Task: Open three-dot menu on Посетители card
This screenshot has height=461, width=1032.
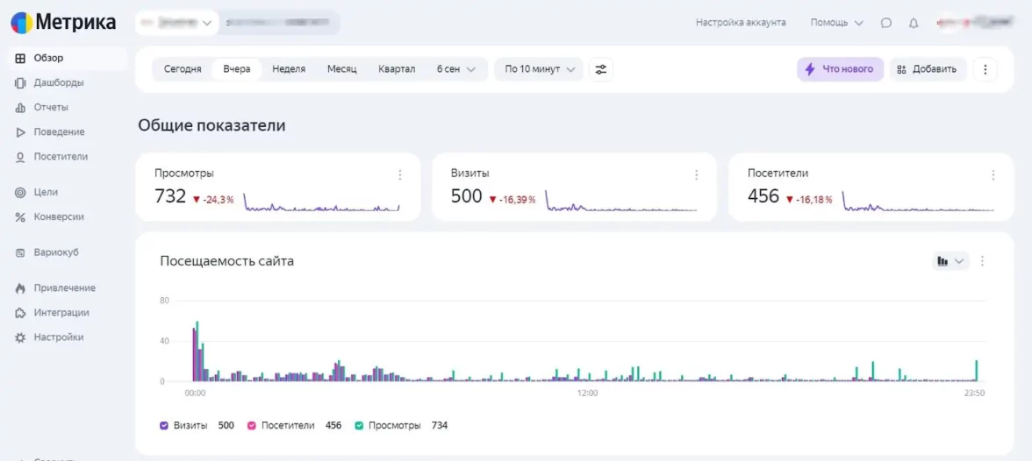Action: point(993,175)
